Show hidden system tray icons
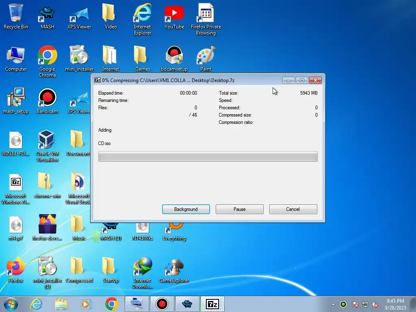Image resolution: width=416 pixels, height=312 pixels. [333, 304]
